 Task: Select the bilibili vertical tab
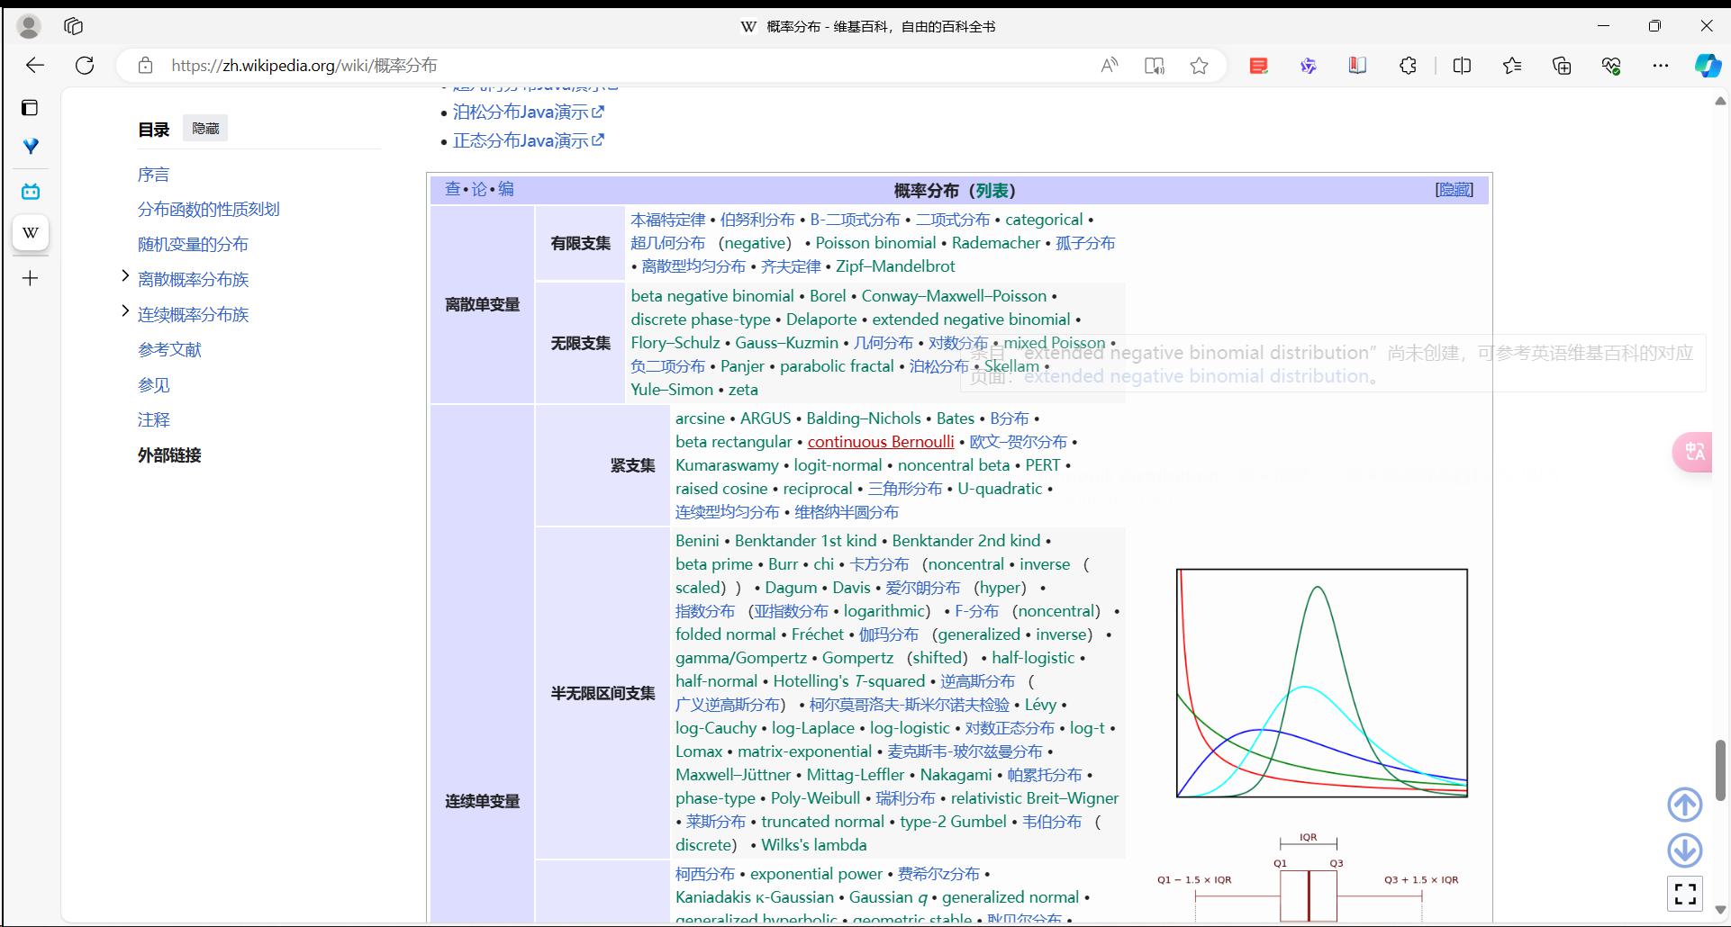pos(31,191)
